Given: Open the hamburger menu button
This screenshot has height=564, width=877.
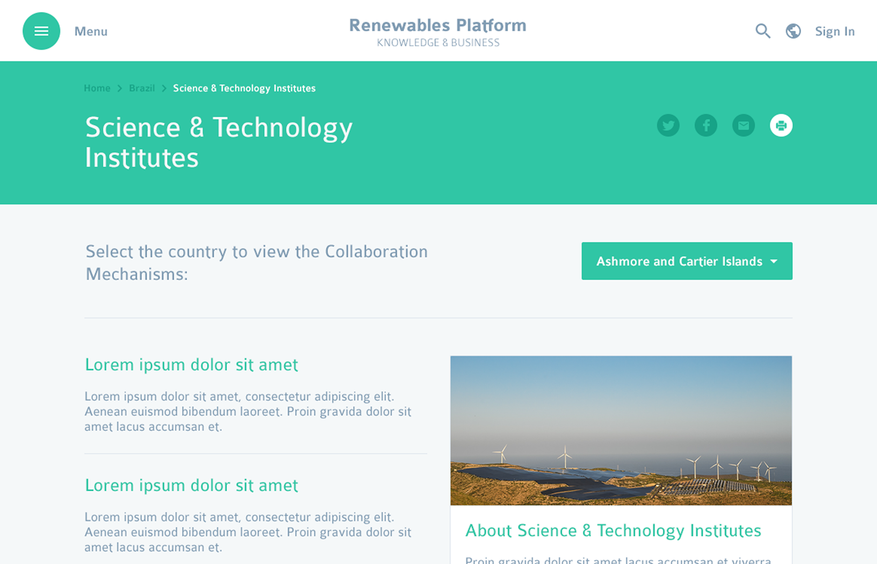Looking at the screenshot, I should point(41,31).
